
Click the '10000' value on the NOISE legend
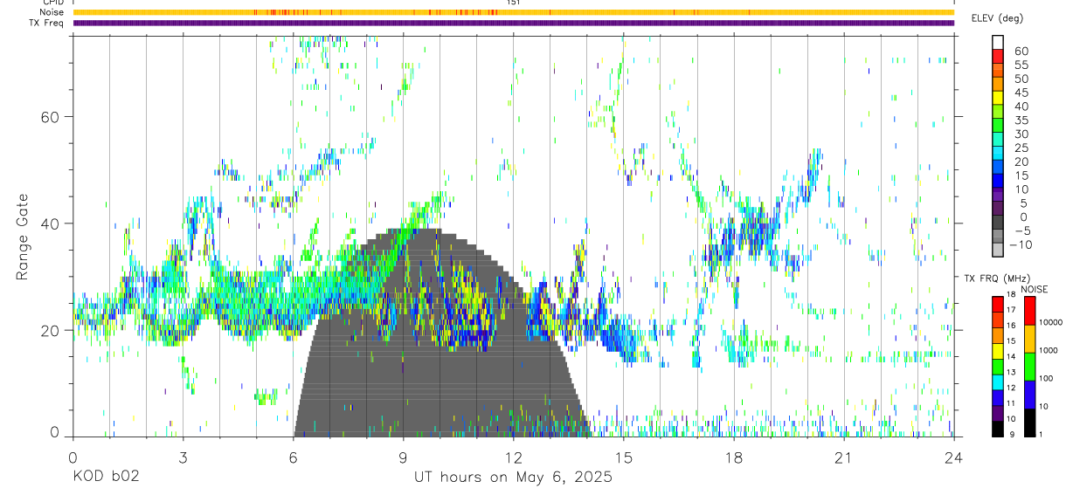coord(1051,321)
